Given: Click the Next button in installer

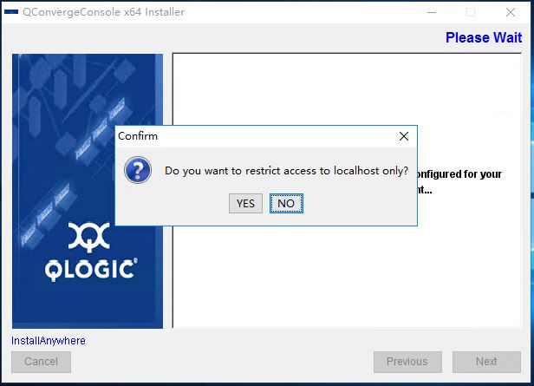Looking at the screenshot, I should [486, 362].
